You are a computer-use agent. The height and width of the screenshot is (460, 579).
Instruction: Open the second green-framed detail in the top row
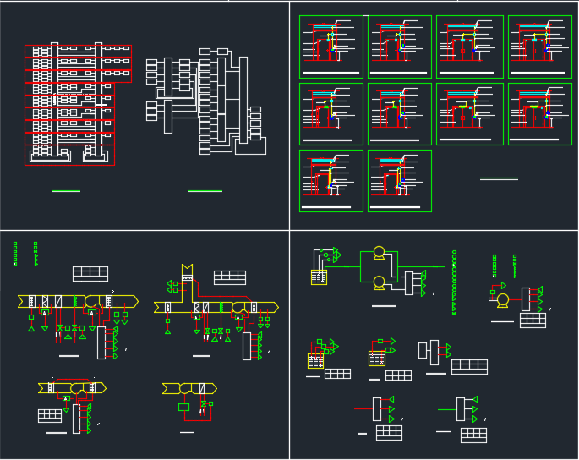point(400,47)
